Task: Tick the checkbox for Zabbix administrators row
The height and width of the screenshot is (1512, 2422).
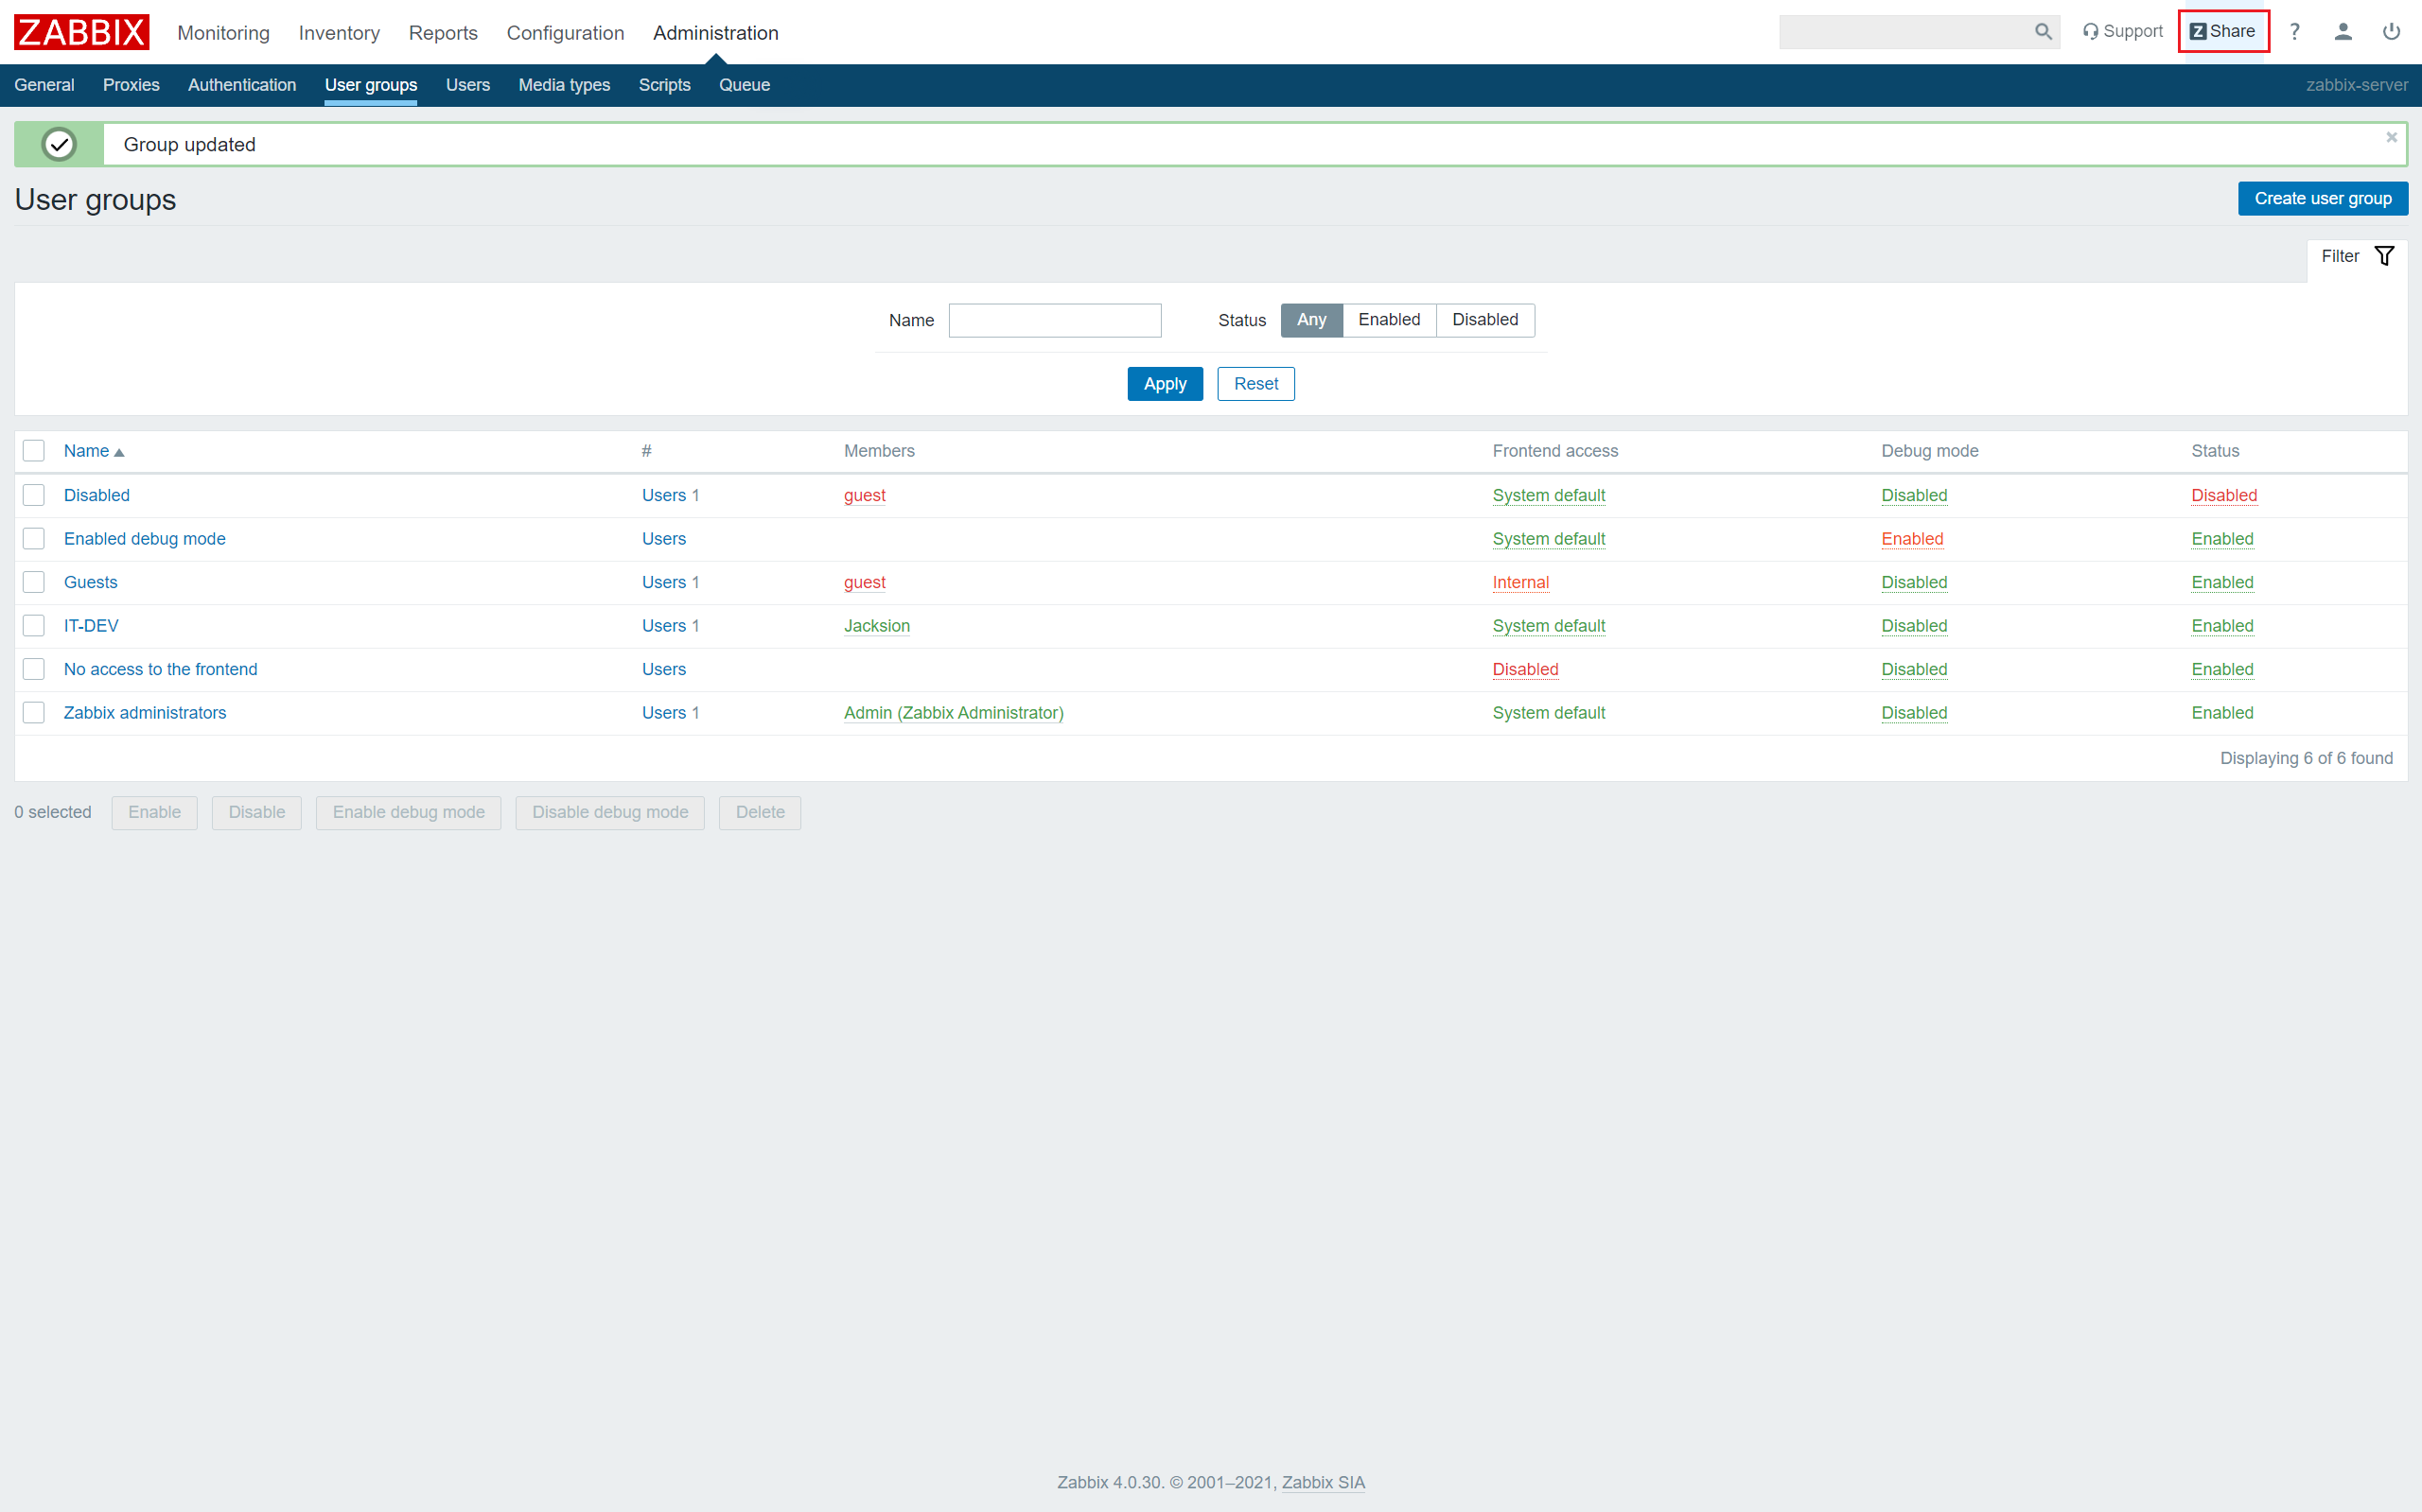Action: coord(33,712)
